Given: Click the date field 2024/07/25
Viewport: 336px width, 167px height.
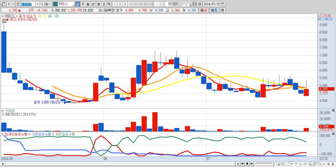Looking at the screenshot, I should point(211,4).
